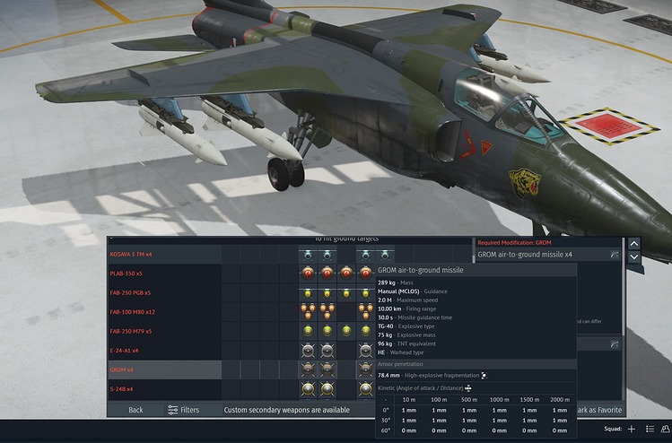Select the PLAB-350 x5 preset row
This screenshot has height=443, width=672.
tap(164, 274)
